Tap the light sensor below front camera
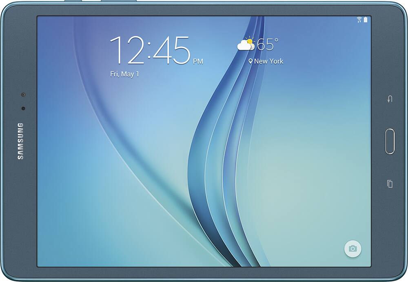408x282 pixels. coord(23,108)
